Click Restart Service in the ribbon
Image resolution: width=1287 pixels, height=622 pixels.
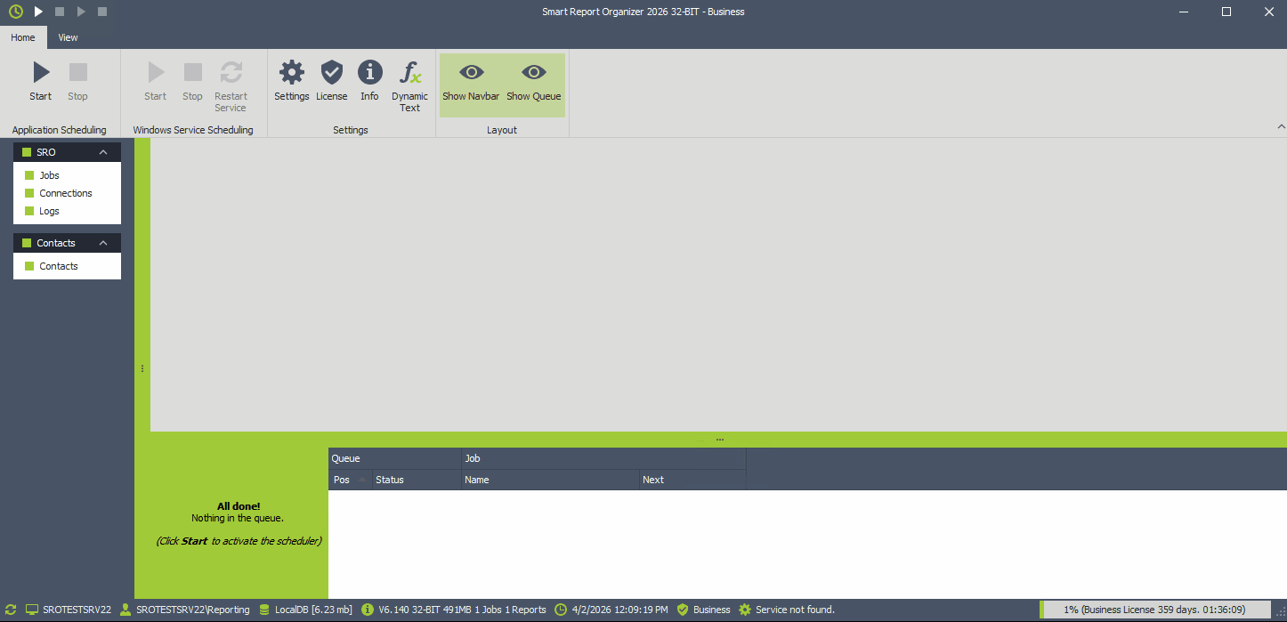pos(231,86)
